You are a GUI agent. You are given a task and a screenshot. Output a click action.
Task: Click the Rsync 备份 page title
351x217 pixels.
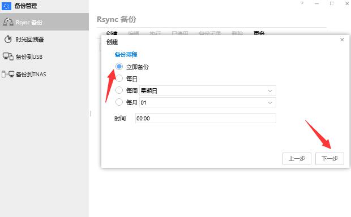point(117,19)
